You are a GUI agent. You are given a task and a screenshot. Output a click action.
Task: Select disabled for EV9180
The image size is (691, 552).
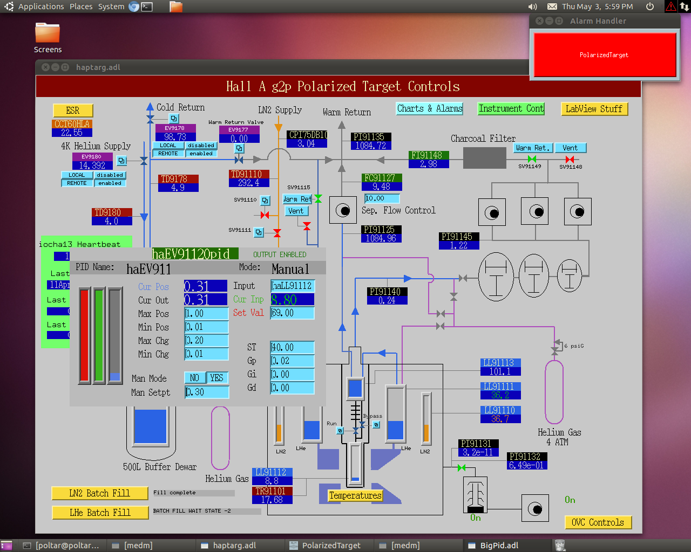[110, 175]
